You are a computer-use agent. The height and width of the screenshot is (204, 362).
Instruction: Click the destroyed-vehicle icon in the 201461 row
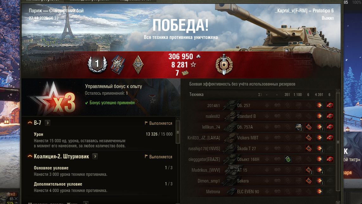tap(330, 105)
